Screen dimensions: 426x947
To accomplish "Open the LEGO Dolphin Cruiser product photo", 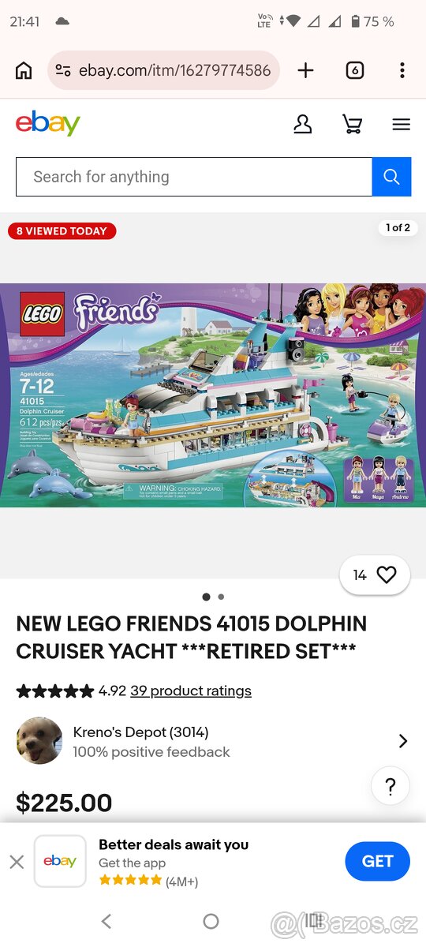I will (x=213, y=395).
